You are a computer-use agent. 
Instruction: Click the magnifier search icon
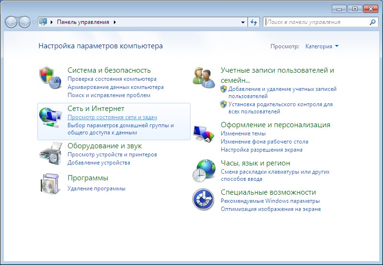[372, 22]
